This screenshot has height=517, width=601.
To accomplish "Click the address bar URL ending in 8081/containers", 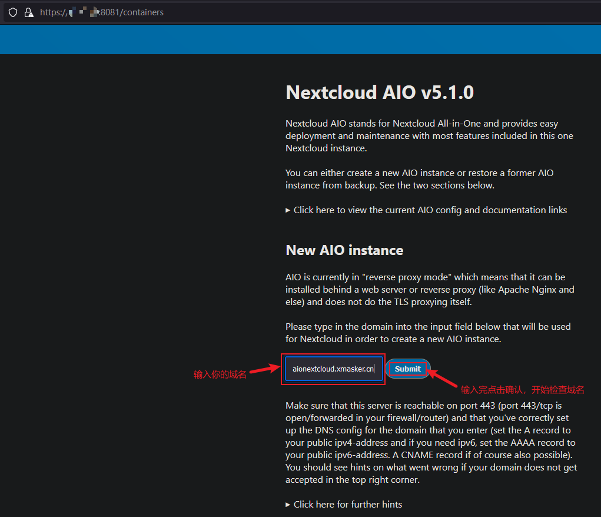I will point(102,12).
